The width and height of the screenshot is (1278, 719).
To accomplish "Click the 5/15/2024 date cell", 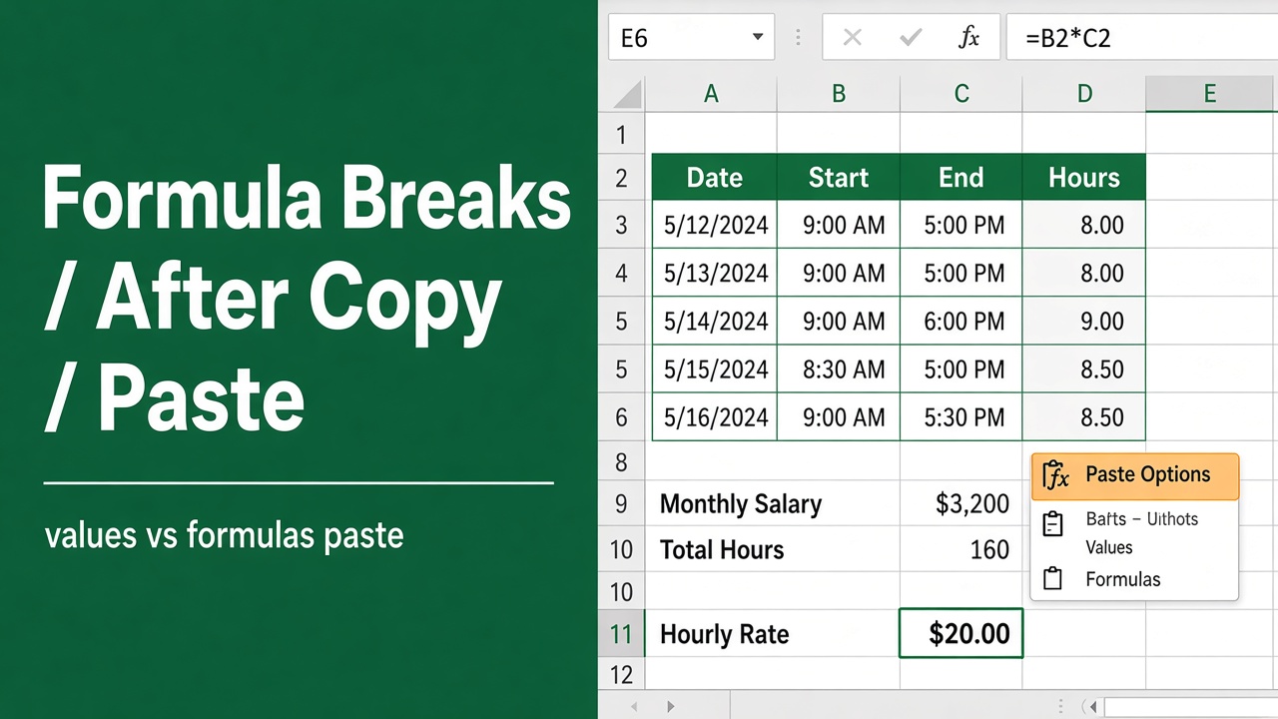I will 715,369.
